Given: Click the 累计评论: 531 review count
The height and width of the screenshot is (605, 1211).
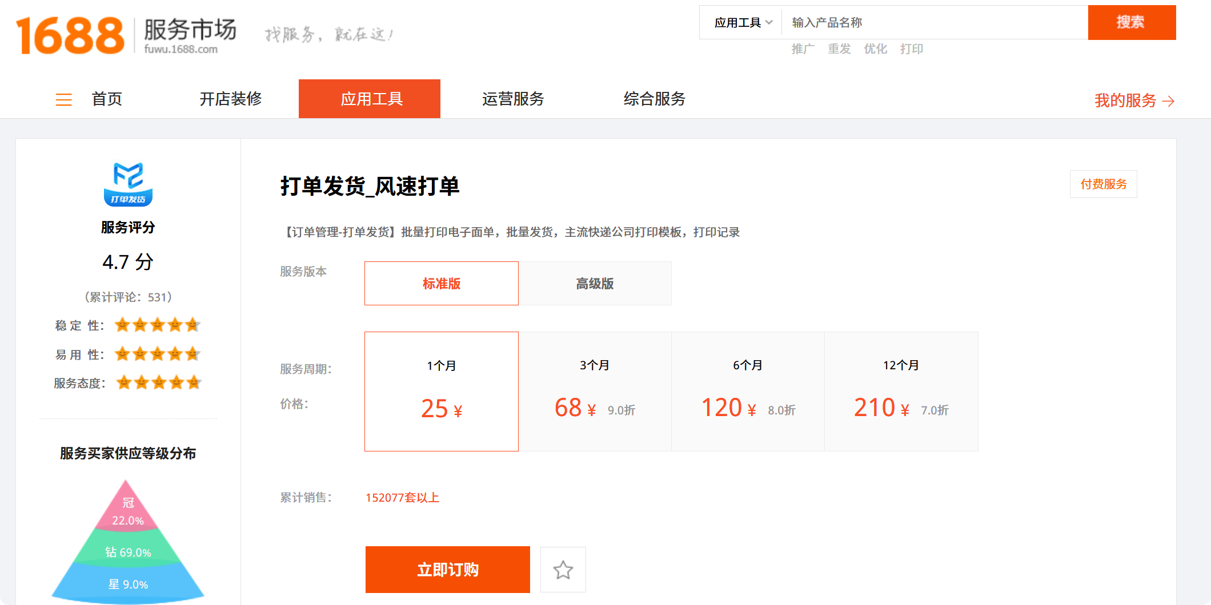Looking at the screenshot, I should point(128,297).
